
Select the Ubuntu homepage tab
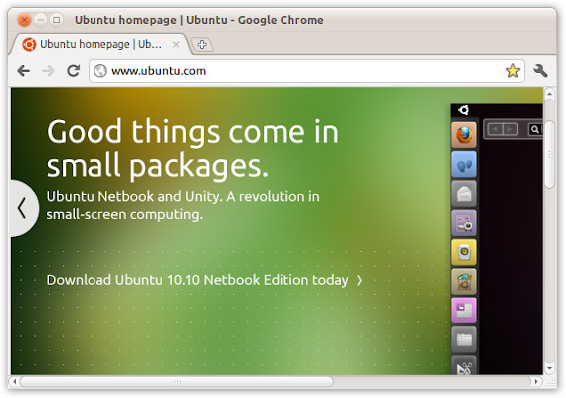100,44
